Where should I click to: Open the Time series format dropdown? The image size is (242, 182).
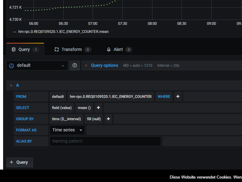click(x=67, y=130)
